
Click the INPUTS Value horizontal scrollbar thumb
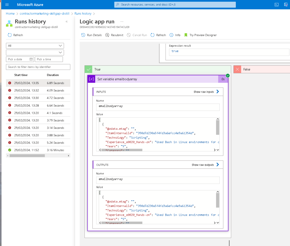[122, 150]
